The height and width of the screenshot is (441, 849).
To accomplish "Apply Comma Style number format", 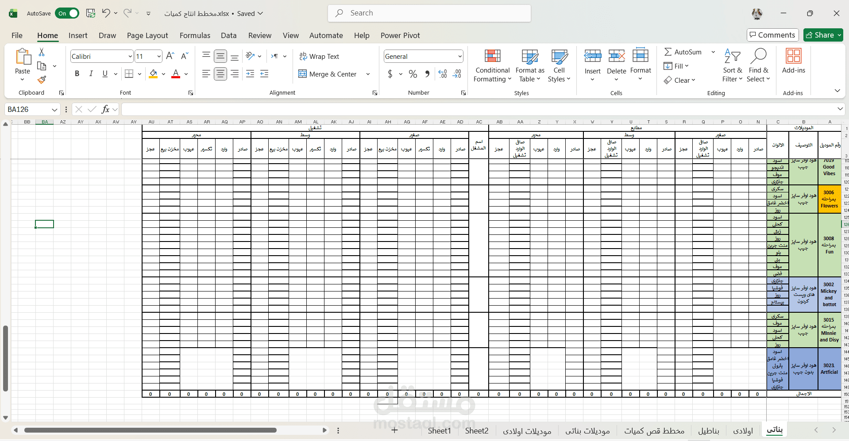I will click(x=427, y=74).
